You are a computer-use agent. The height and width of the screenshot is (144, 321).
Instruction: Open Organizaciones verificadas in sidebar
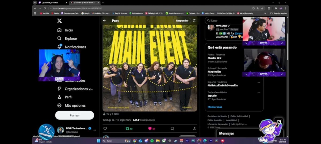click(75, 89)
